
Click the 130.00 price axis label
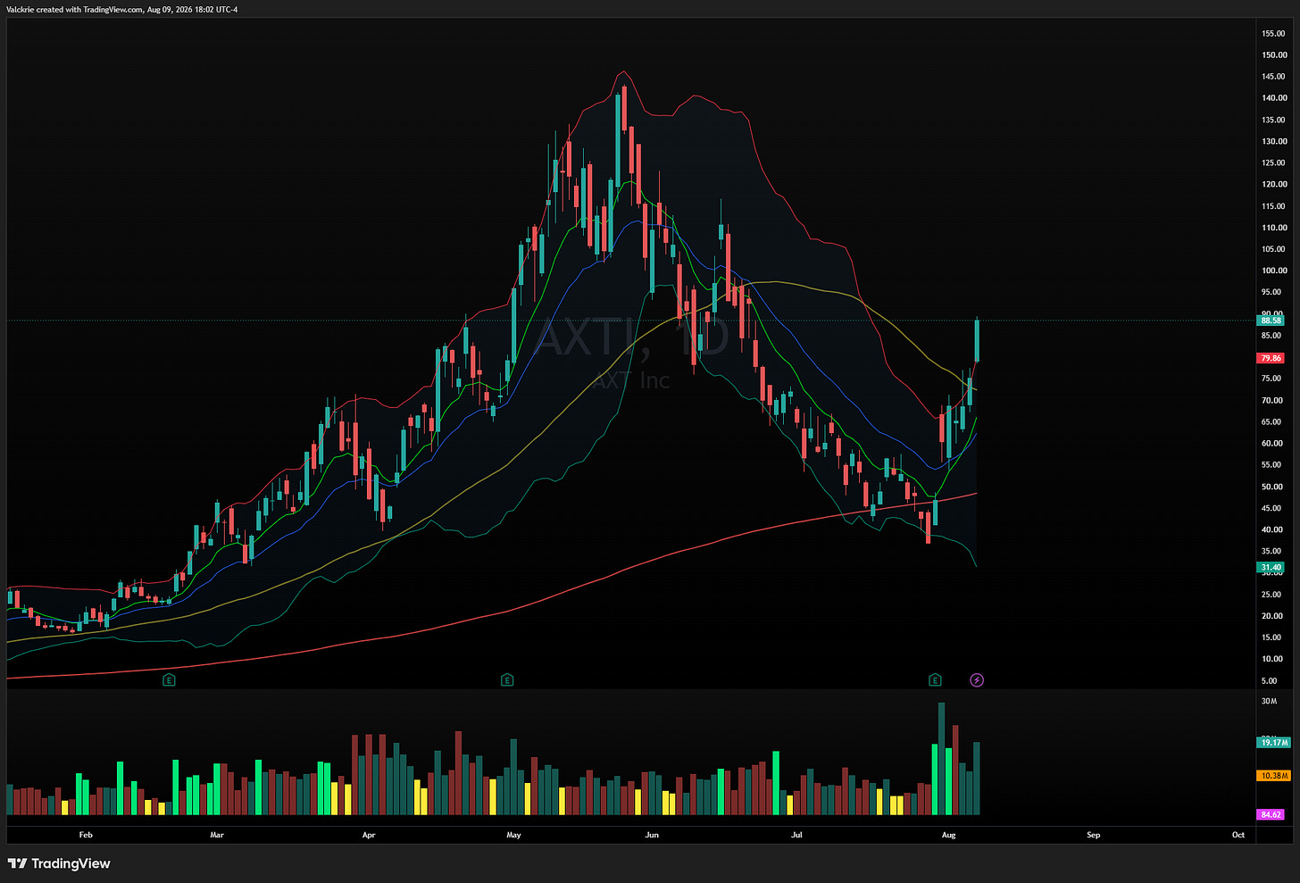[1274, 141]
